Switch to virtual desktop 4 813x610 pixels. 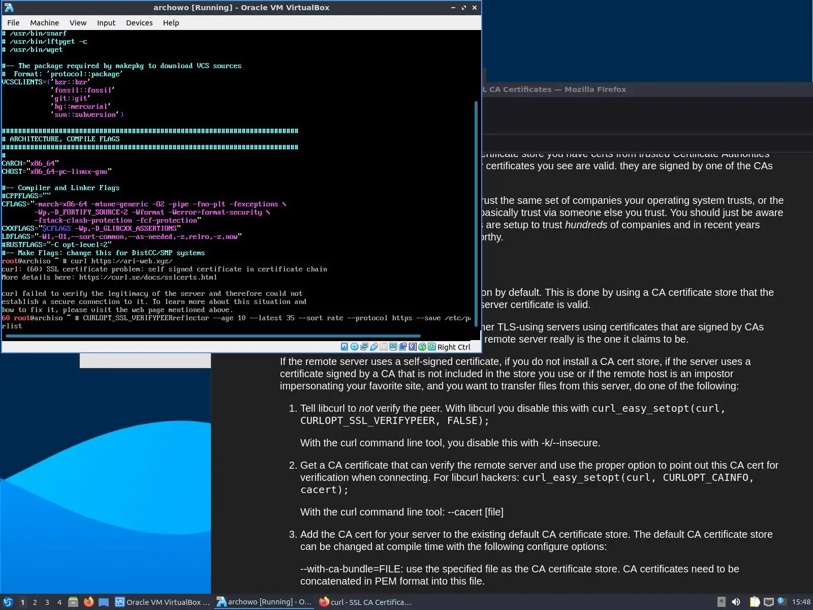click(59, 602)
